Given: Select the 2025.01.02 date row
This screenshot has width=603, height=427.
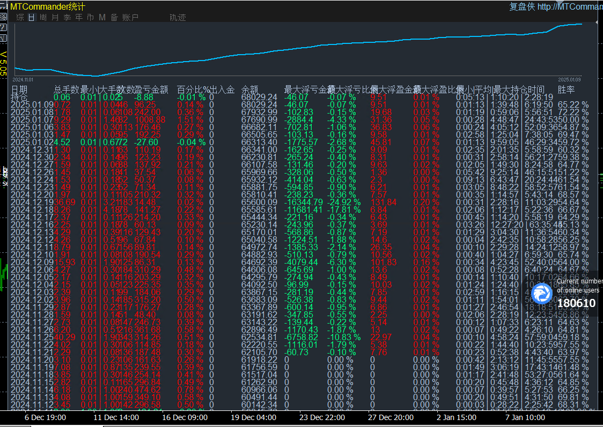Looking at the screenshot, I should click(x=32, y=142).
